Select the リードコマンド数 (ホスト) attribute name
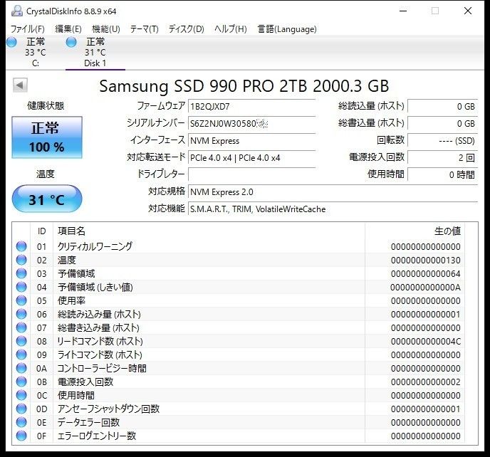This screenshot has height=457, width=490. (x=100, y=341)
